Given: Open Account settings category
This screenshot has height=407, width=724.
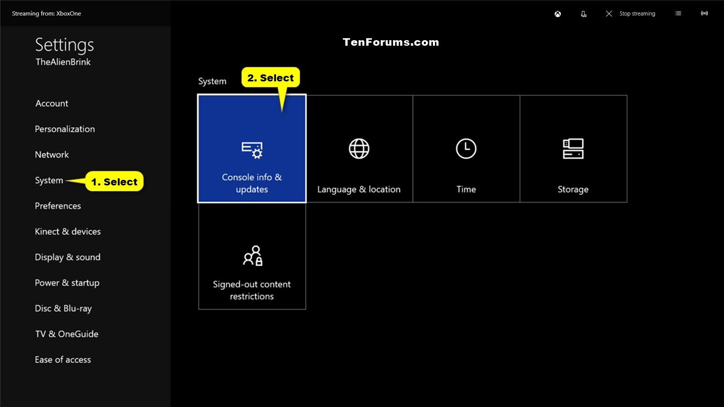Looking at the screenshot, I should pyautogui.click(x=52, y=104).
